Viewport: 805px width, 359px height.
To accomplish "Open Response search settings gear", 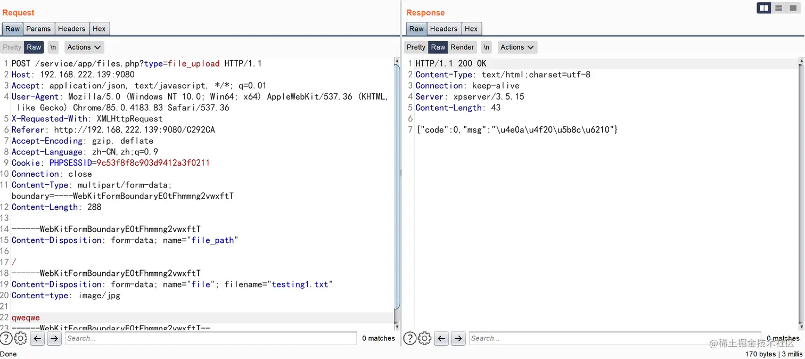I will click(424, 338).
